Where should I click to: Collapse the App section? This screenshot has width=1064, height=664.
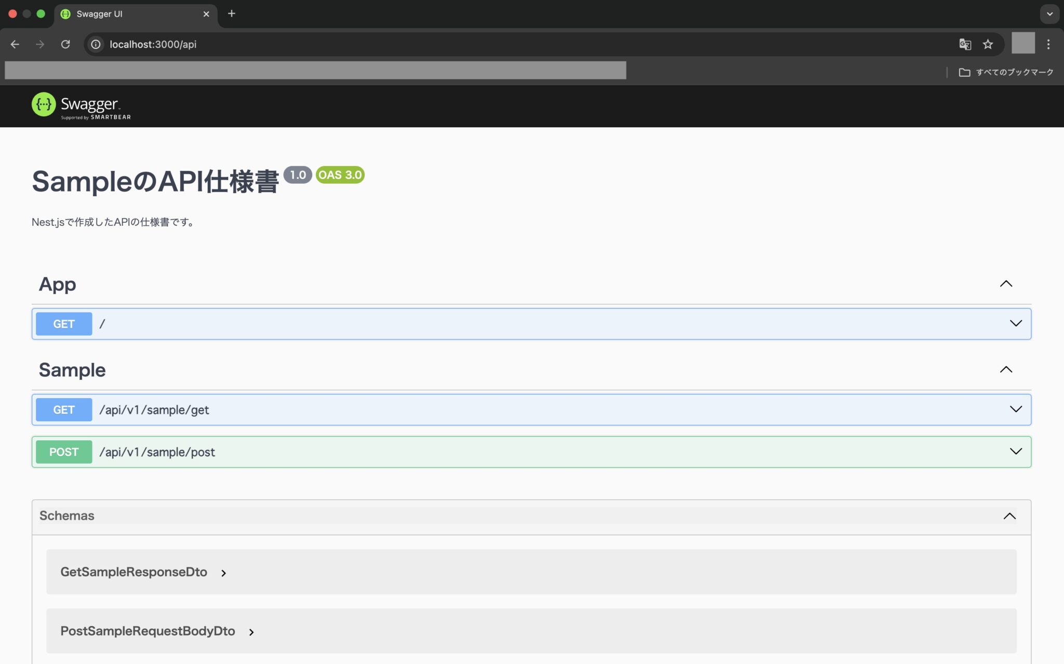(x=1006, y=283)
